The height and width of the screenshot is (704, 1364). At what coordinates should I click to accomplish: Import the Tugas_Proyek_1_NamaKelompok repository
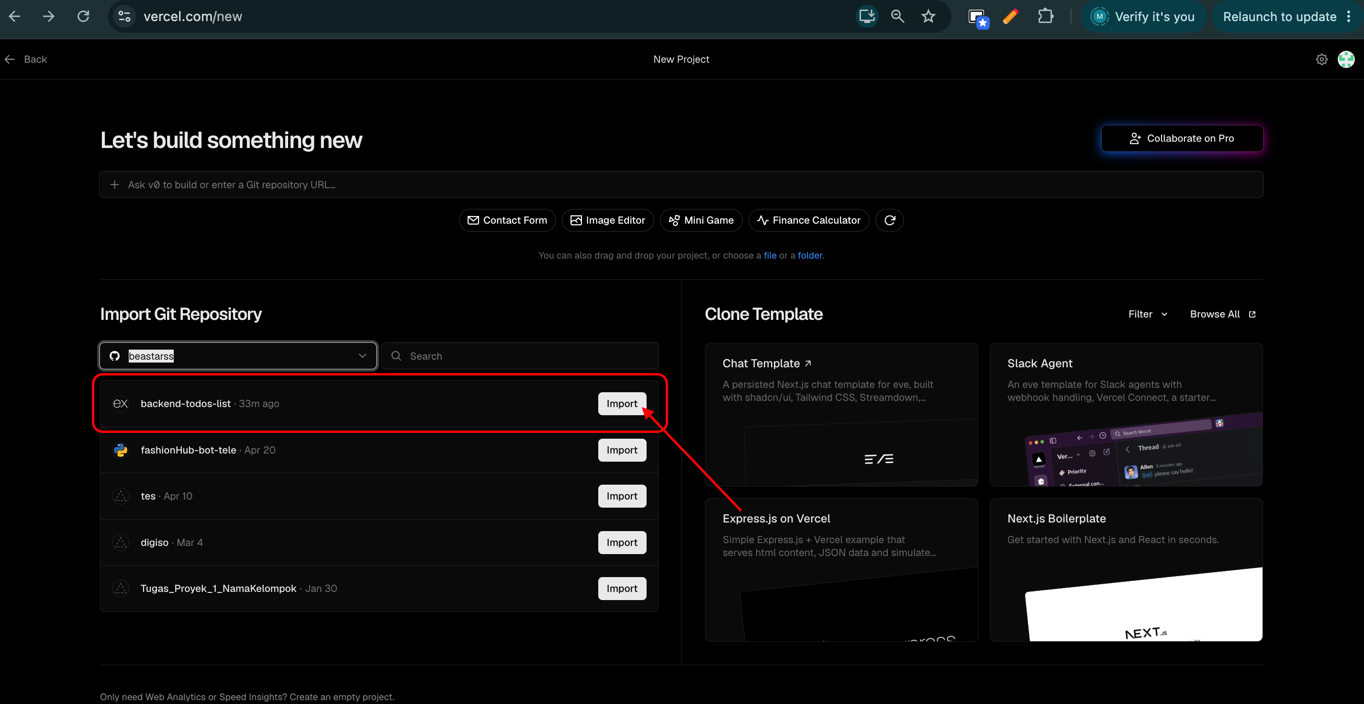[622, 589]
